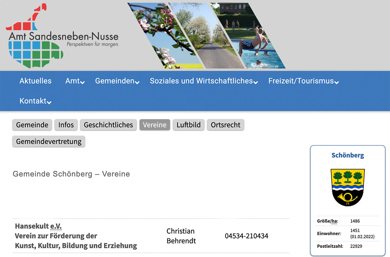
Task: Click the postal code 22929
Action: (356, 246)
